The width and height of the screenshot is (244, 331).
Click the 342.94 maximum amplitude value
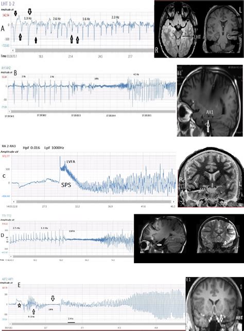click(6, 15)
